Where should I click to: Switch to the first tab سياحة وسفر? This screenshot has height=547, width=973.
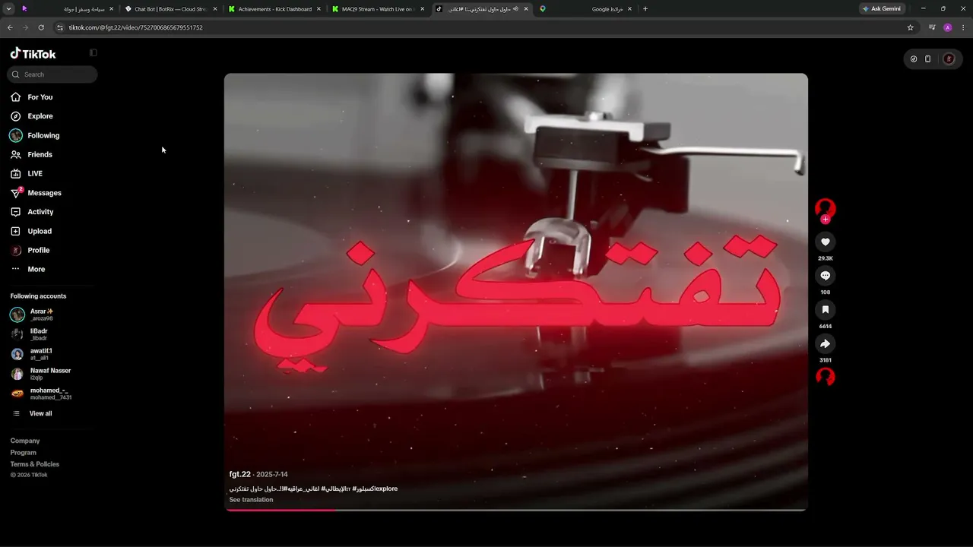click(x=67, y=9)
